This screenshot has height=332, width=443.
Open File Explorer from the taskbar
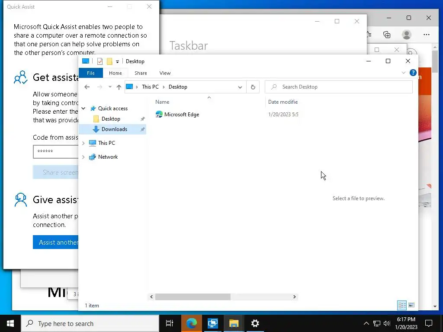click(234, 323)
